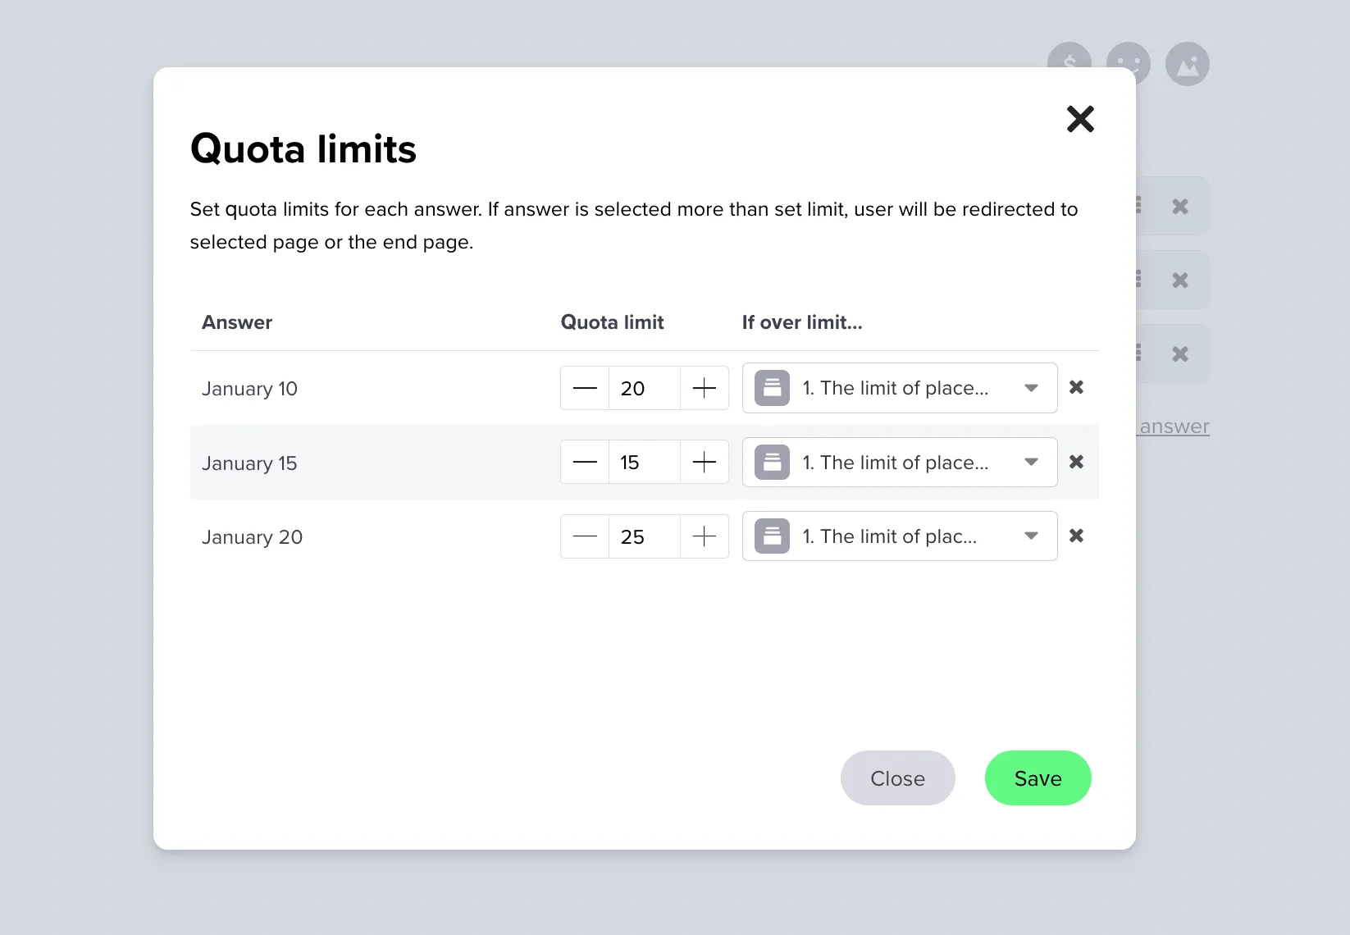Increase January 10 quota with plus stepper
Screen dimensions: 1350x935
pyautogui.click(x=704, y=388)
